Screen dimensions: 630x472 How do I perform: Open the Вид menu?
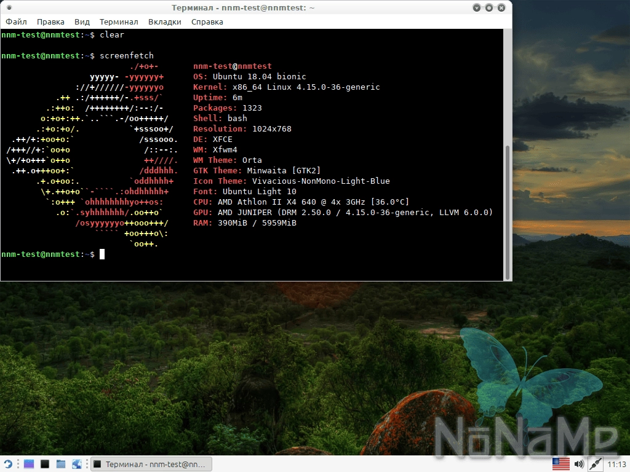pos(82,22)
